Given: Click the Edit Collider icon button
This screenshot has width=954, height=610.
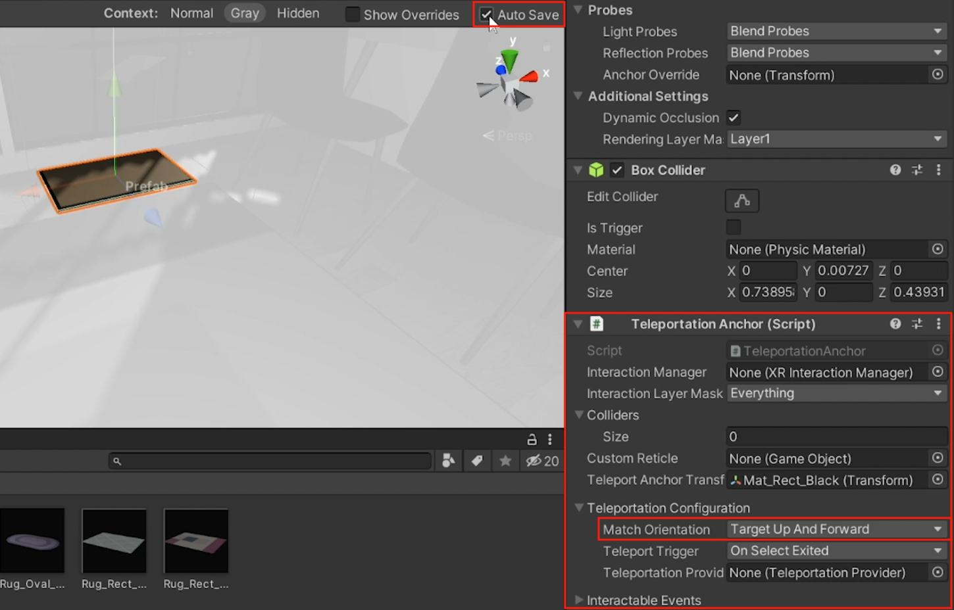Looking at the screenshot, I should tap(741, 200).
